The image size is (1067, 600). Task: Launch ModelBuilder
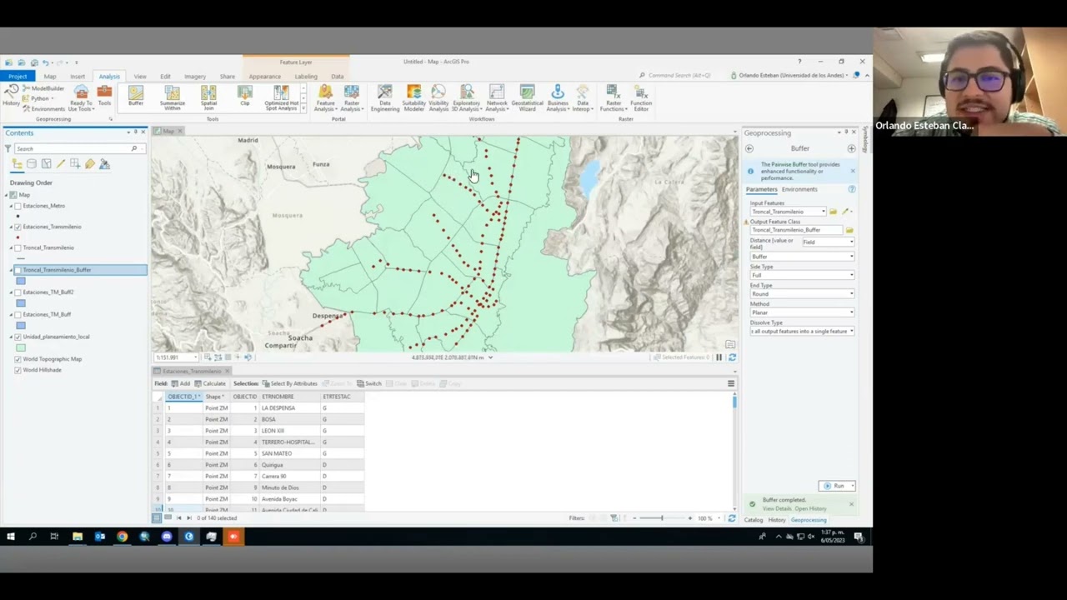43,88
